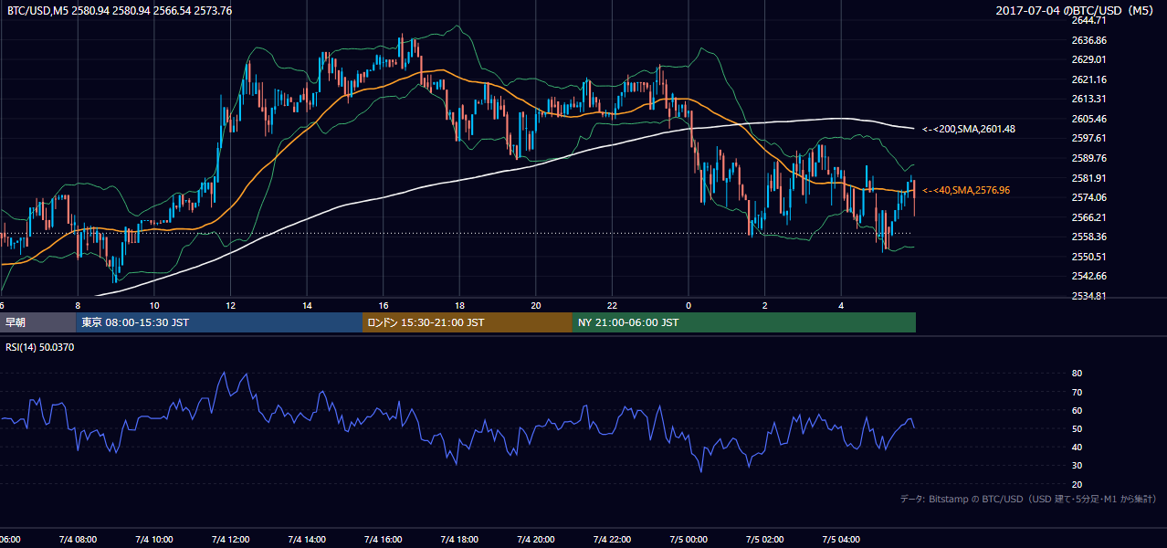Image resolution: width=1167 pixels, height=548 pixels.
Task: Click the 7/4 16:00 time axis label
Action: 384,540
